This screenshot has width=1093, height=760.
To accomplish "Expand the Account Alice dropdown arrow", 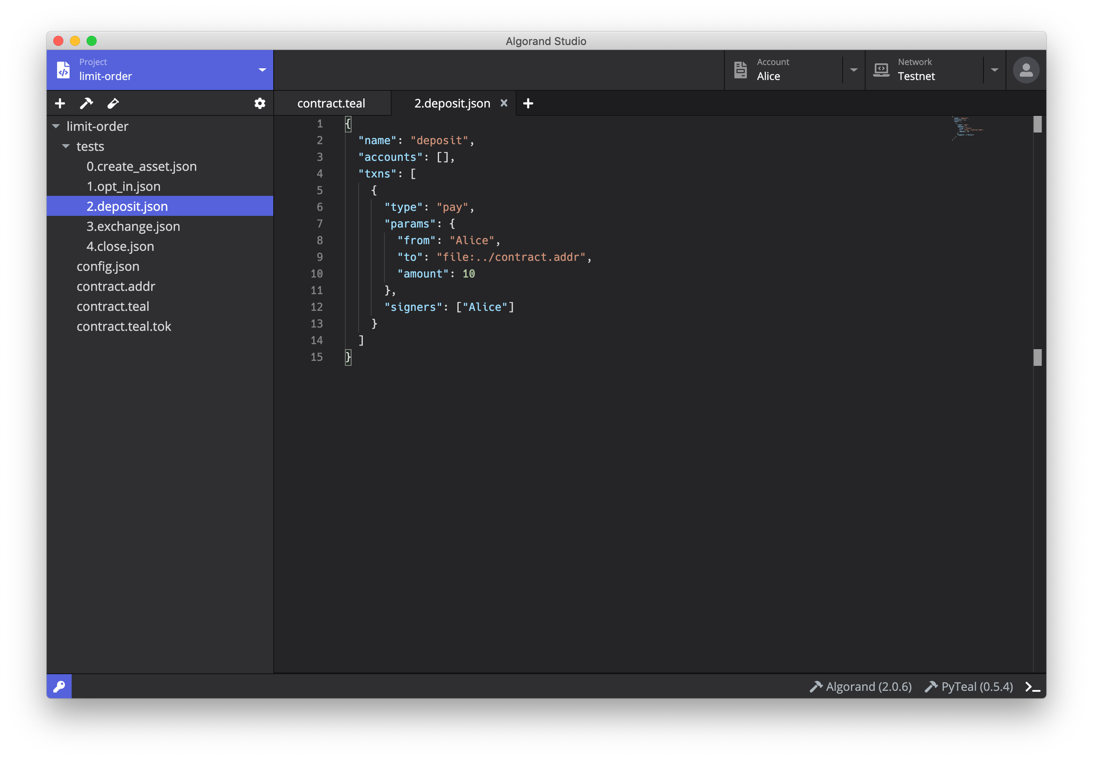I will [853, 70].
